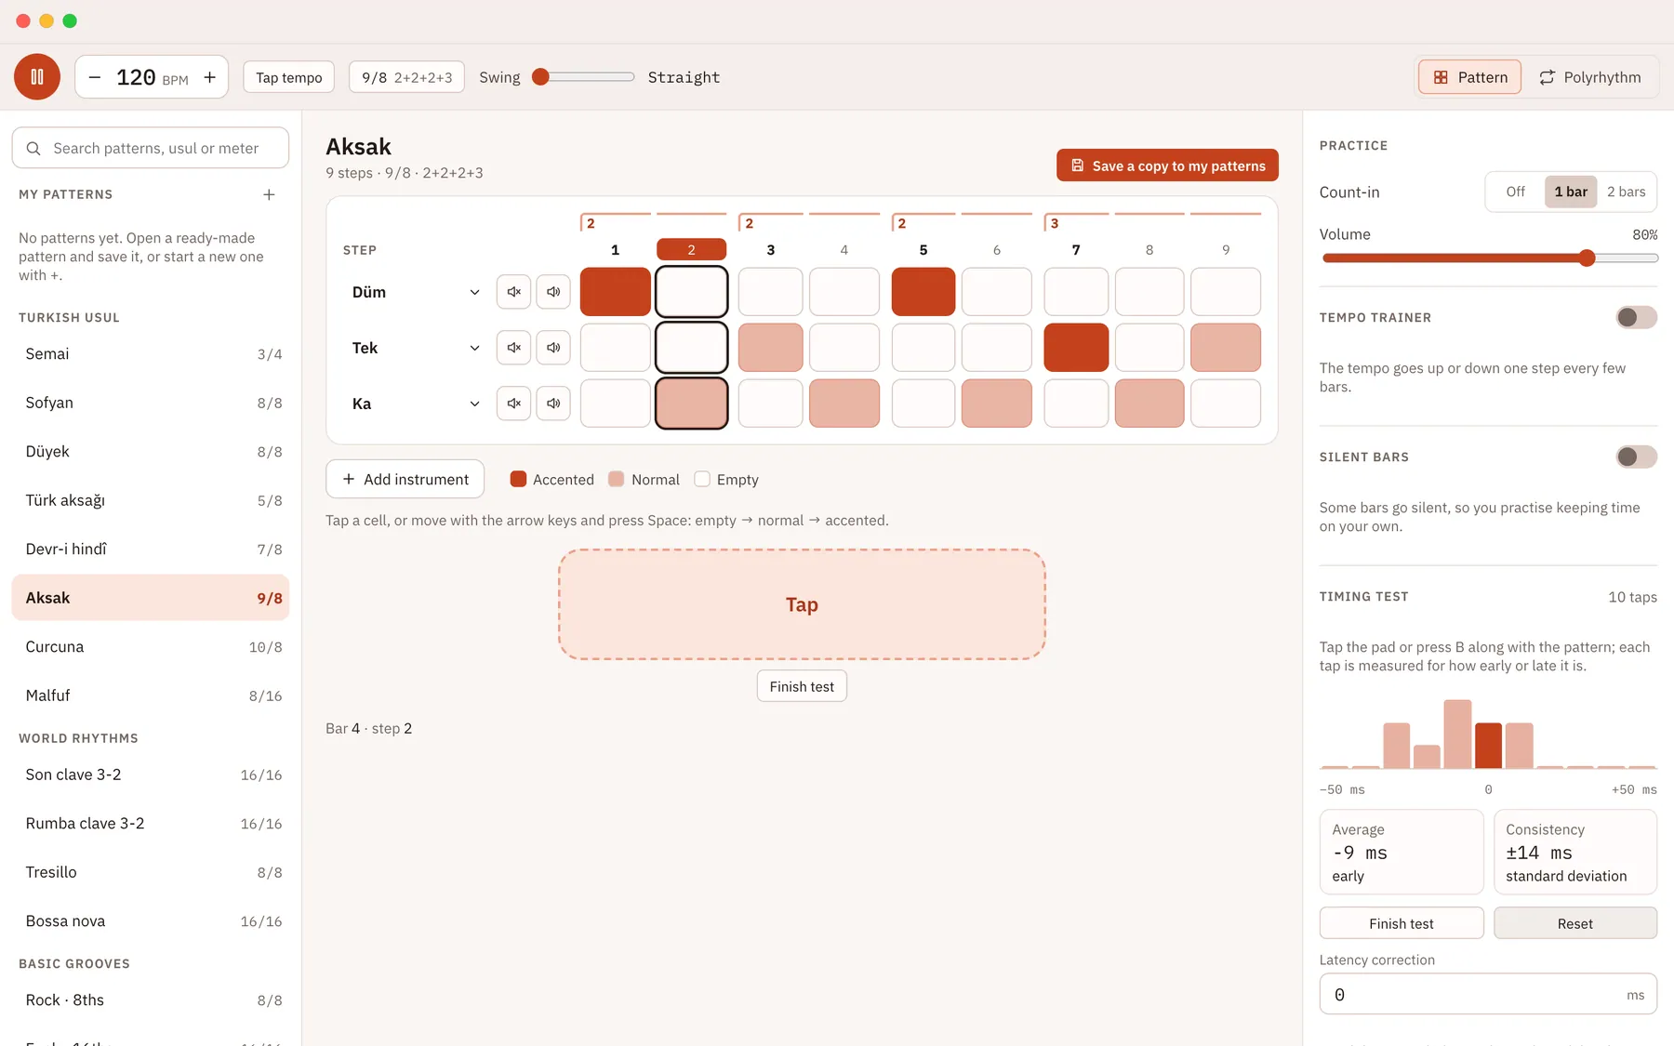The image size is (1674, 1046).
Task: Click the search patterns field
Action: (151, 148)
